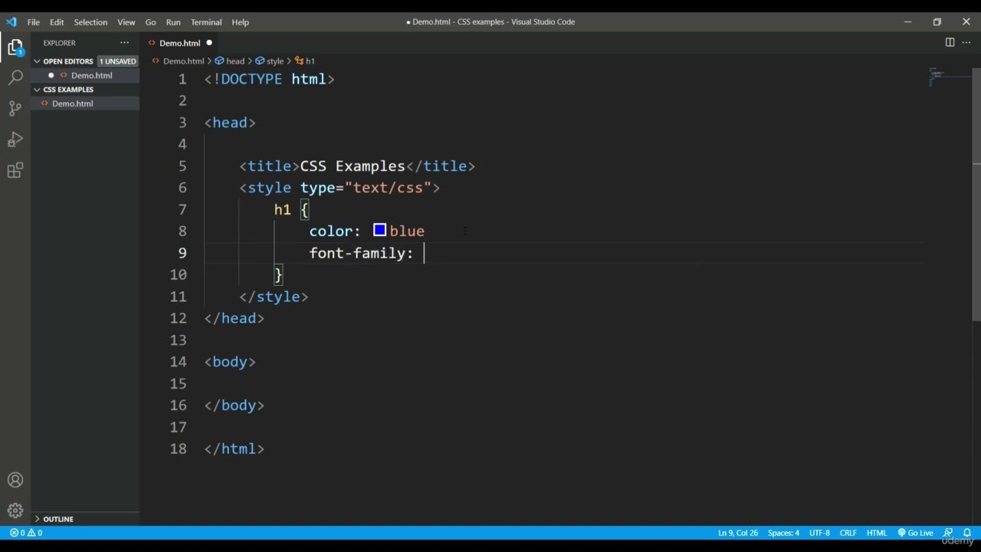Click HTML language mode selector
Screen dimensions: 981x552
coord(877,533)
